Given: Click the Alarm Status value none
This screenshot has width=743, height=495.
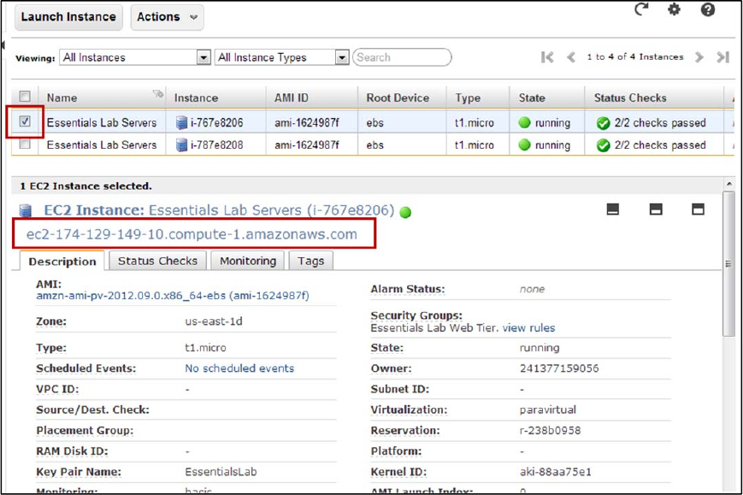Looking at the screenshot, I should click(532, 289).
